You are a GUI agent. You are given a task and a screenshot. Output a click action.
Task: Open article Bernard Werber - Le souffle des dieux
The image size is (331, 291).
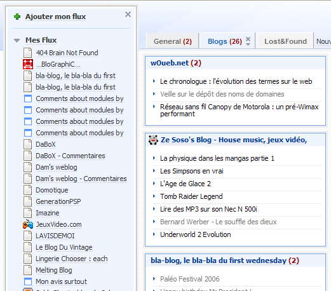tap(219, 222)
